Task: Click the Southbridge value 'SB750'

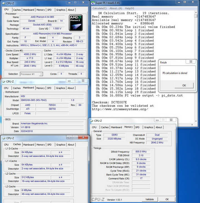Action: 52,109
